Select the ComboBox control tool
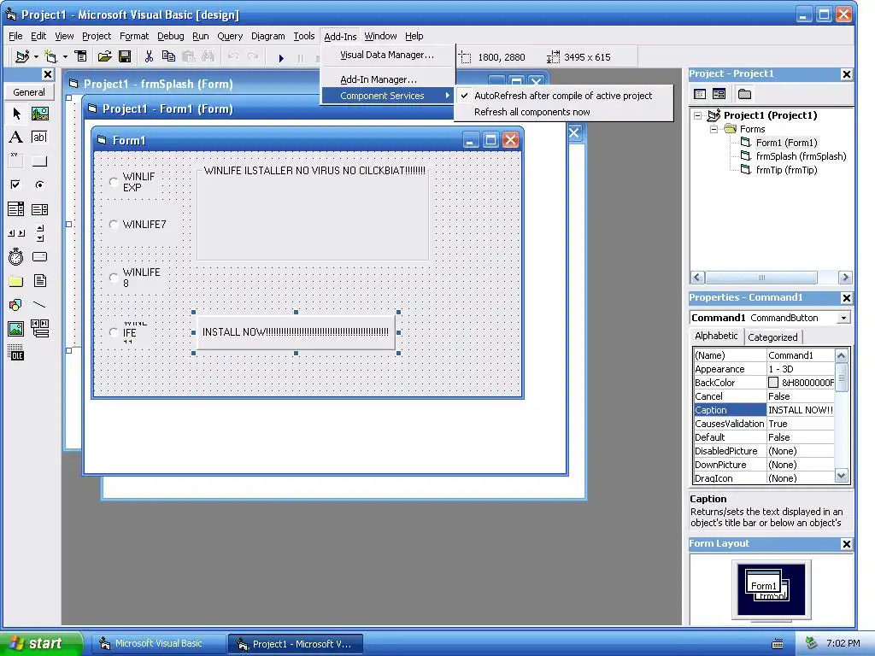Viewport: 875px width, 656px height. pyautogui.click(x=16, y=209)
